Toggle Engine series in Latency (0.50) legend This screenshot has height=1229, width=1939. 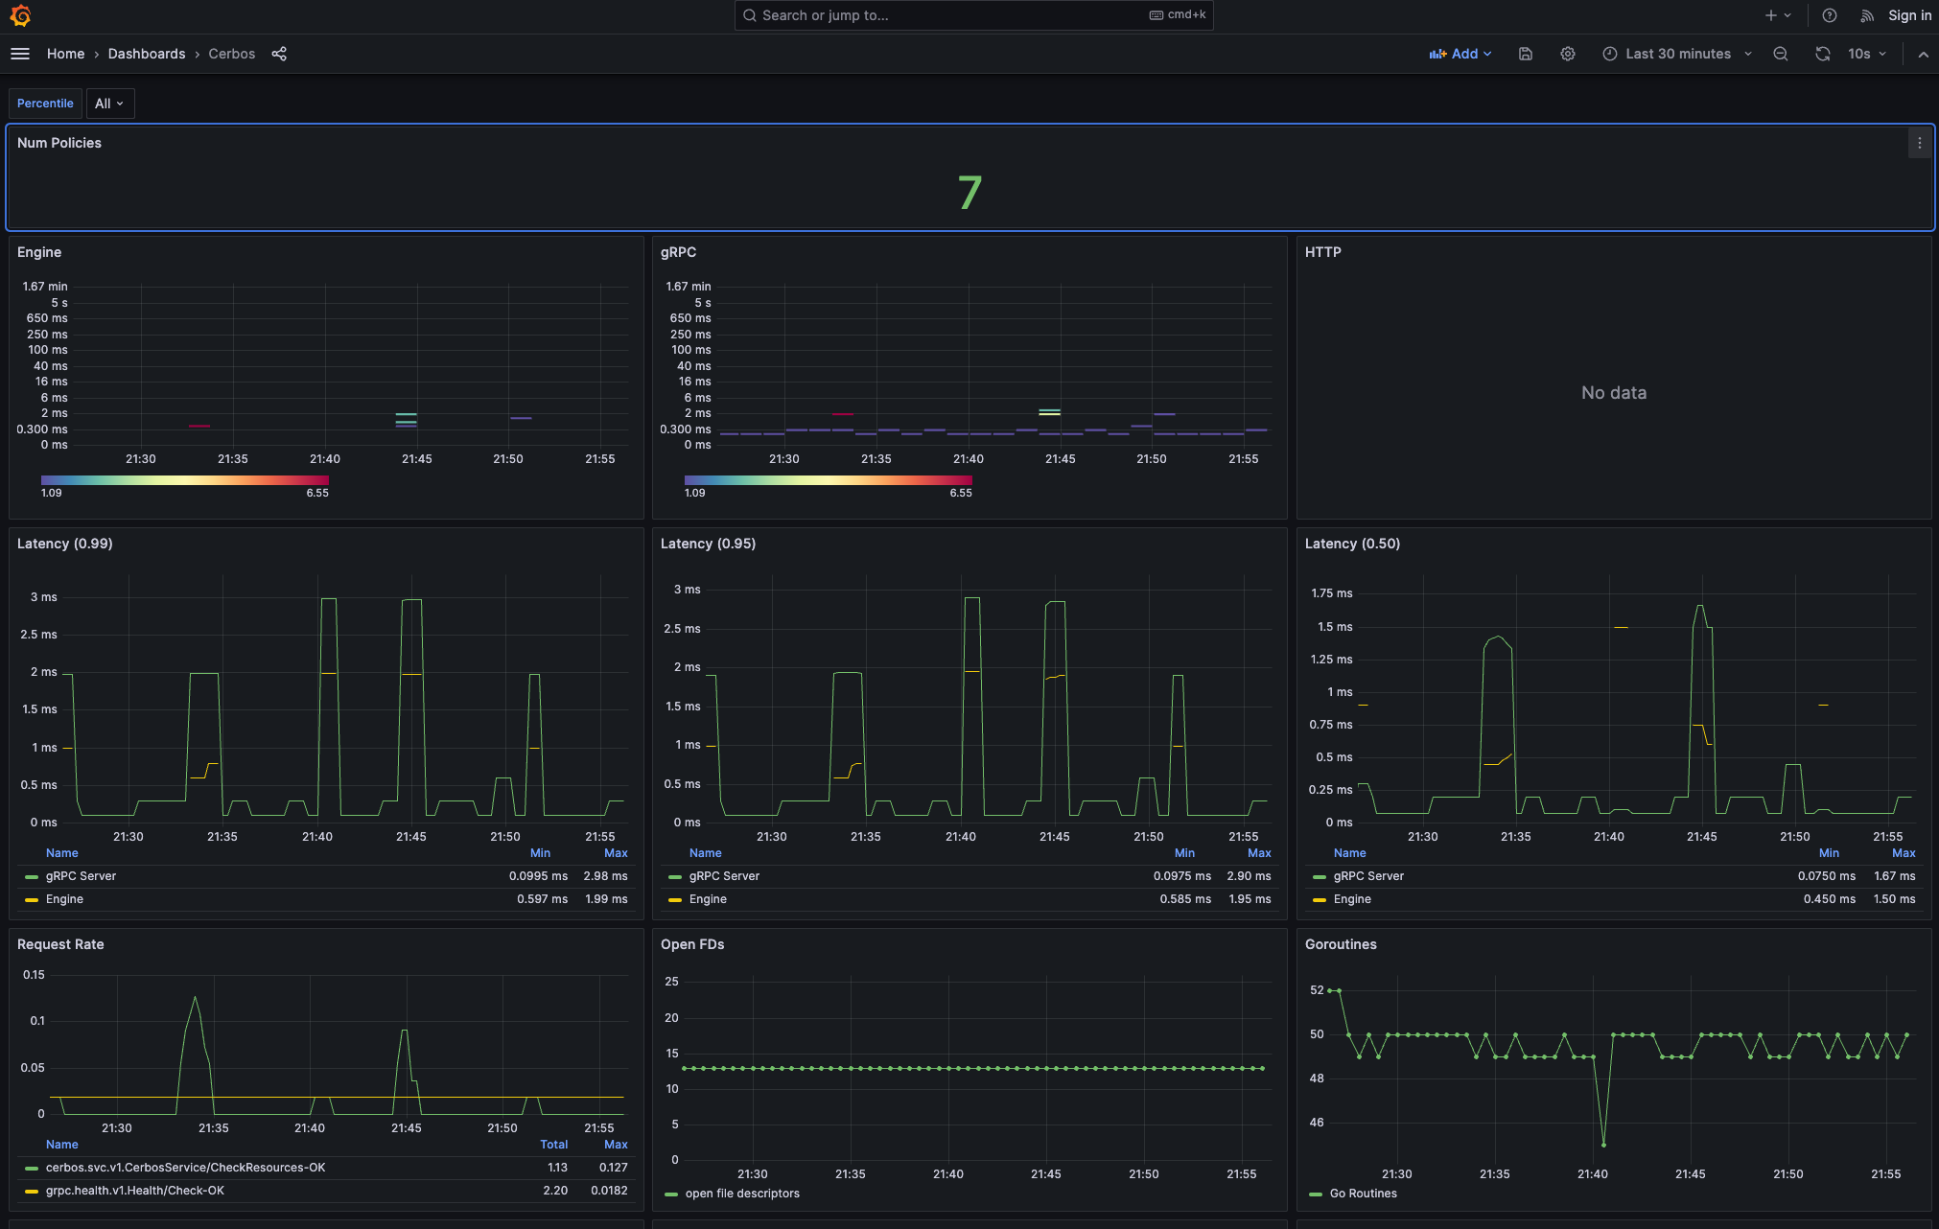click(x=1352, y=899)
